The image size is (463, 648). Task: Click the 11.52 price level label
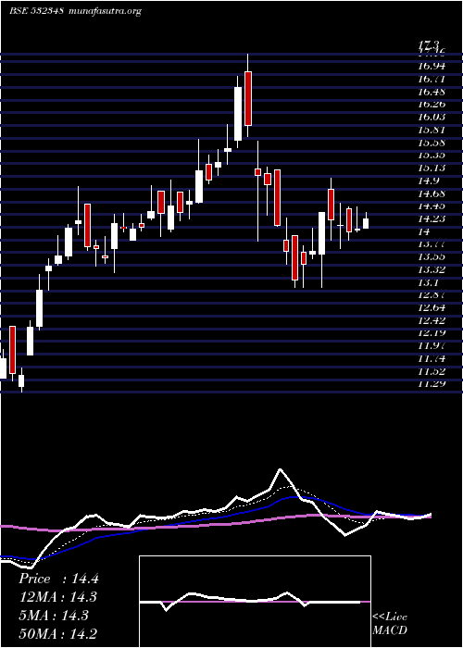[432, 371]
